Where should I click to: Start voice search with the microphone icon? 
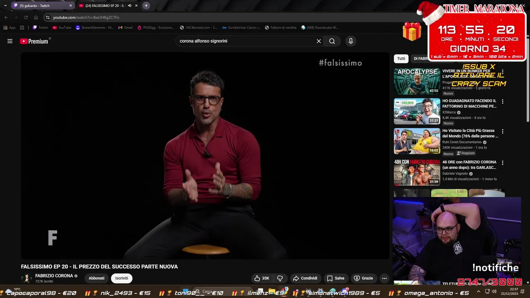[x=351, y=41]
